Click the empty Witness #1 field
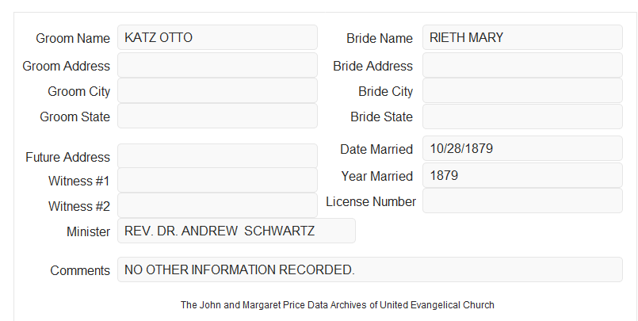 [x=217, y=180]
